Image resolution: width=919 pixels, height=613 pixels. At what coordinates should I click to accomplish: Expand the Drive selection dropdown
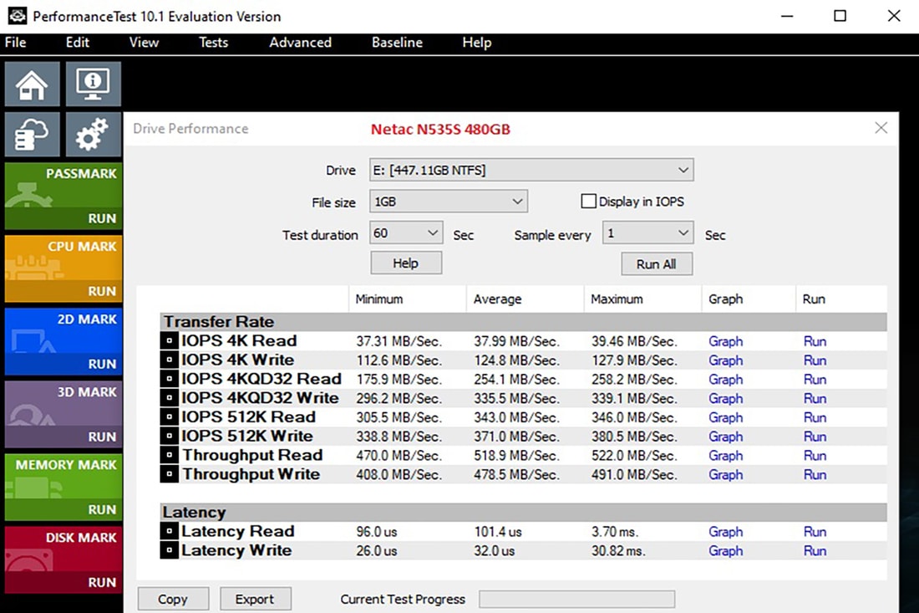point(531,171)
